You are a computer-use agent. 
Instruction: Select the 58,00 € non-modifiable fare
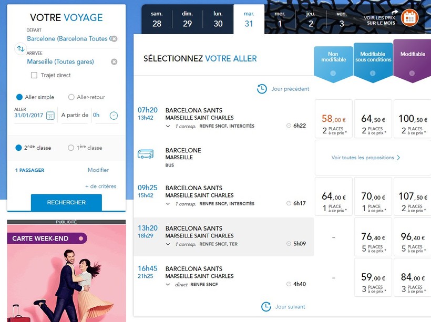coord(334,124)
